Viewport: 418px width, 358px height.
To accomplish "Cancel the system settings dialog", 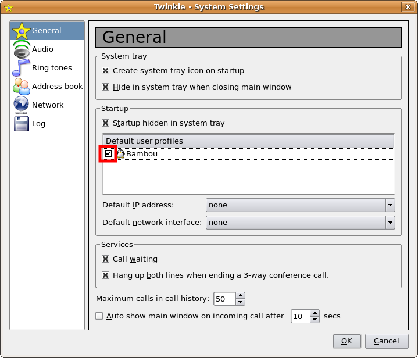I will coord(387,341).
